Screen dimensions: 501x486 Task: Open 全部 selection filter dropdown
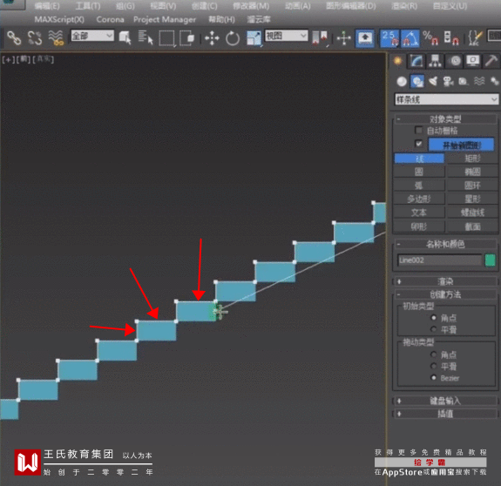(x=92, y=36)
